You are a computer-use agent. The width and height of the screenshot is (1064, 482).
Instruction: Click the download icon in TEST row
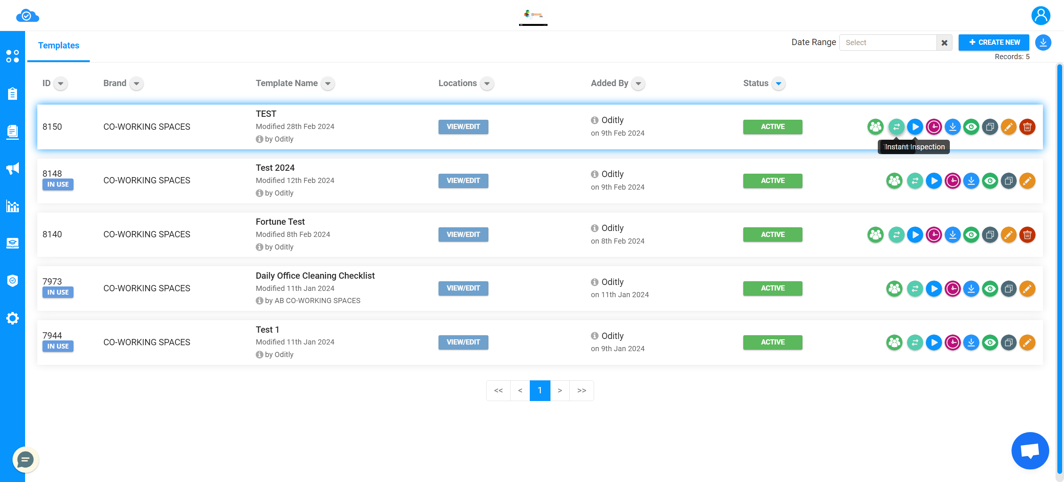[952, 127]
